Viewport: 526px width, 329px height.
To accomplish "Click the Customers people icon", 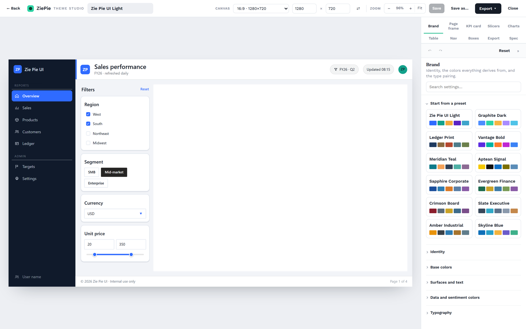I will tap(17, 132).
